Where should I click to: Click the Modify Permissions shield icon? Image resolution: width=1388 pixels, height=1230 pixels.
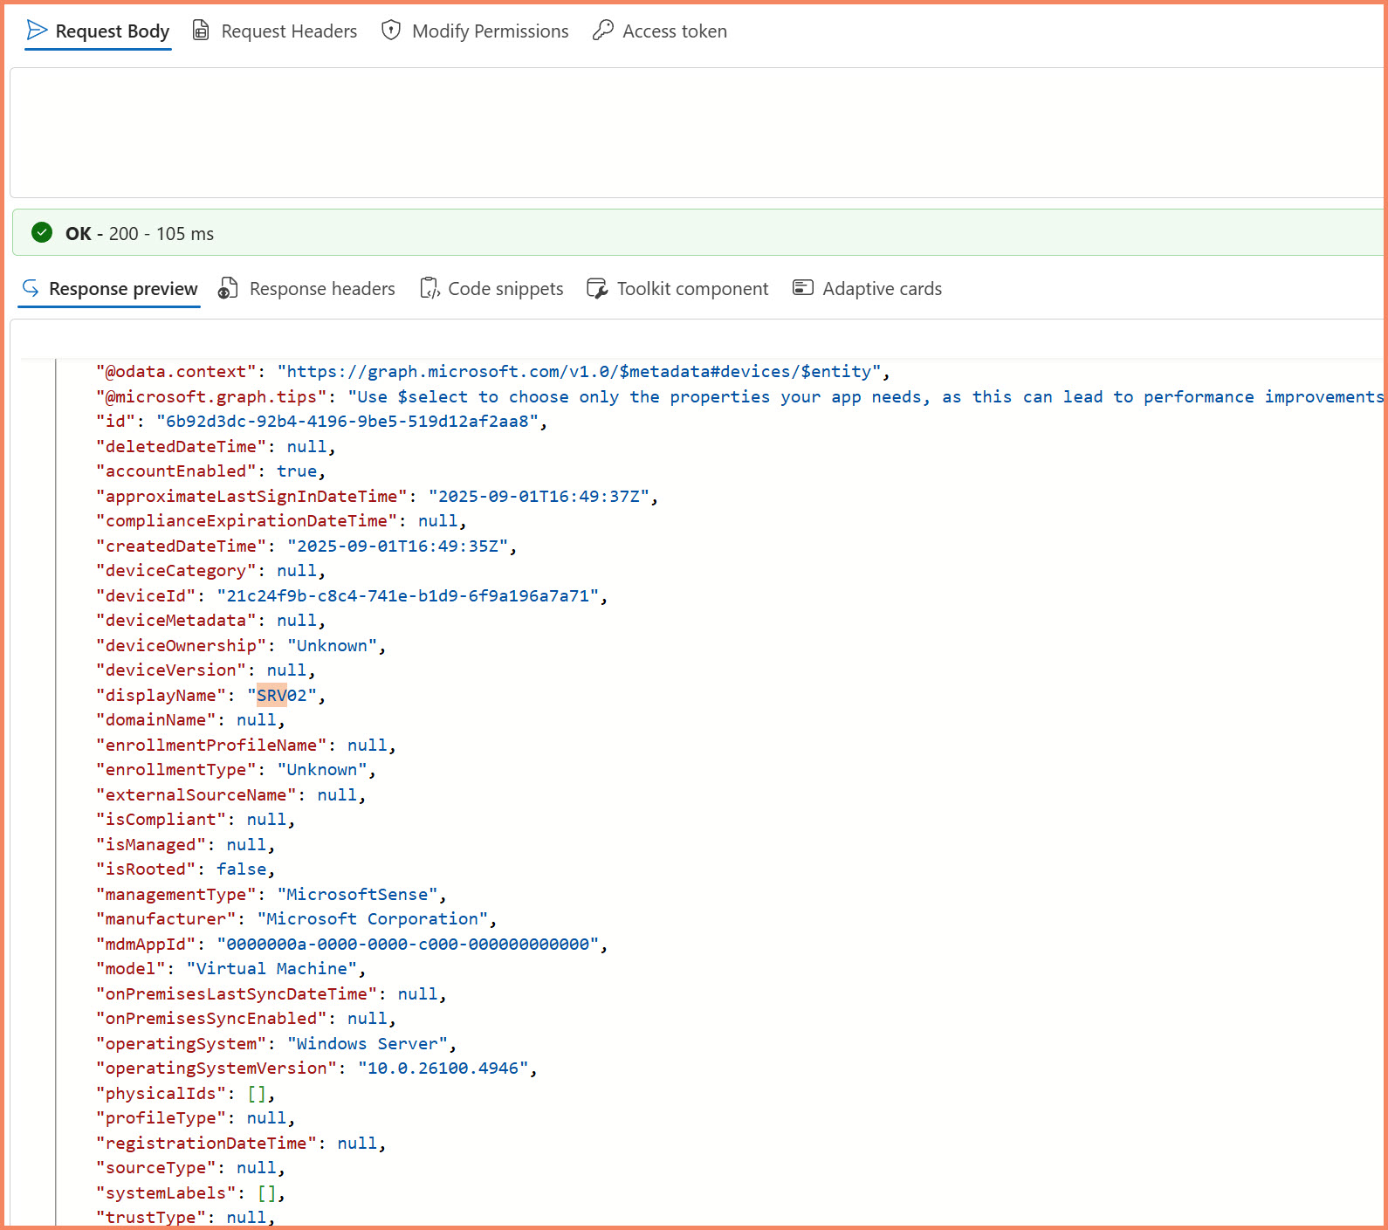click(391, 31)
